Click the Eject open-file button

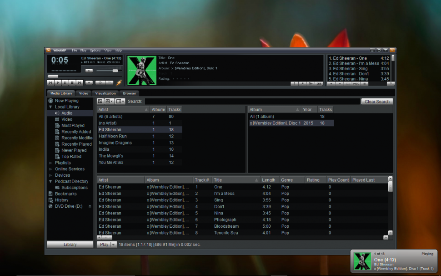click(x=89, y=82)
